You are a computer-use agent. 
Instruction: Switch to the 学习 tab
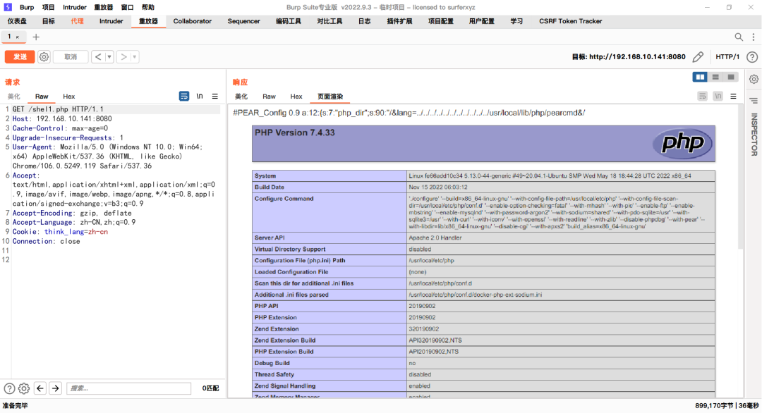click(516, 21)
